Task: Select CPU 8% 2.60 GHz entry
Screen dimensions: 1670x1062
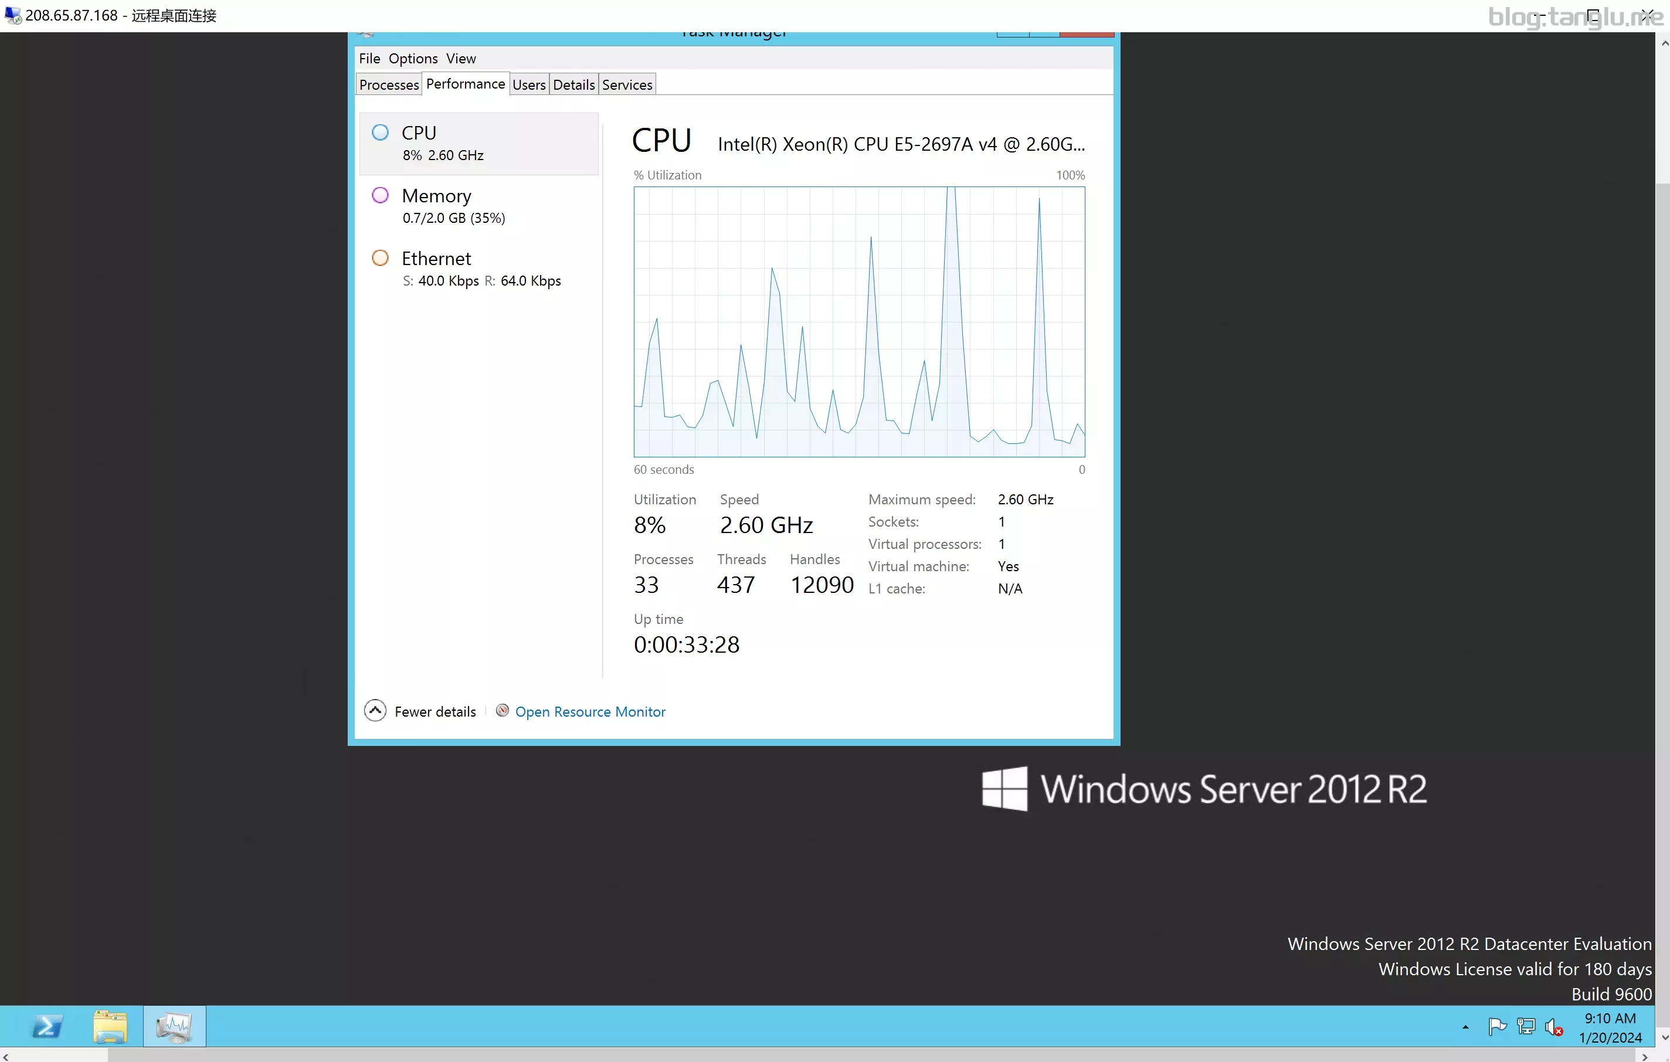Action: [478, 144]
